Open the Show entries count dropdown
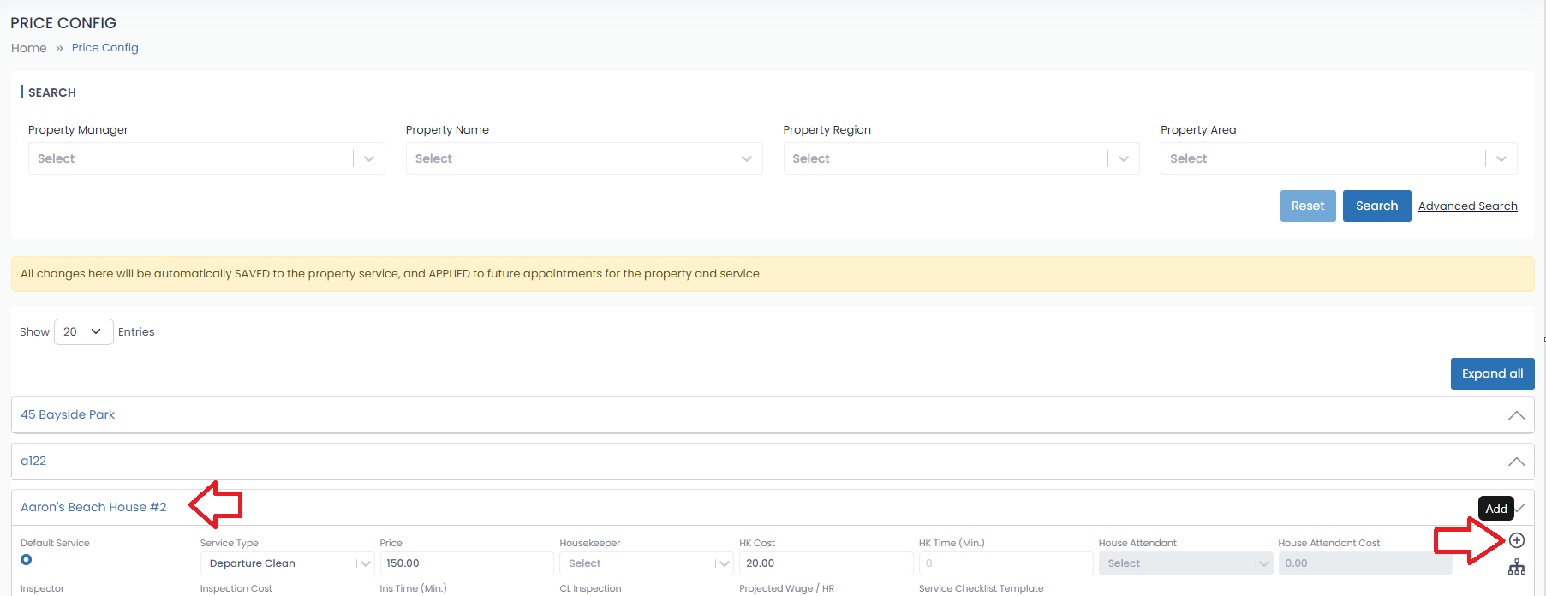Image resolution: width=1546 pixels, height=596 pixels. click(x=83, y=331)
